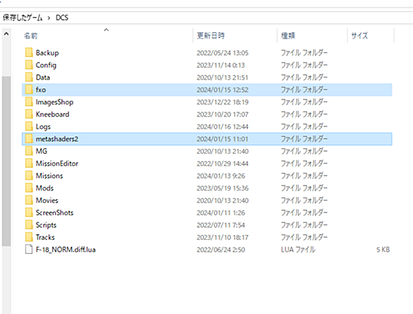This screenshot has width=413, height=314.
Task: Sort by 更新日時 column header
Action: 211,35
